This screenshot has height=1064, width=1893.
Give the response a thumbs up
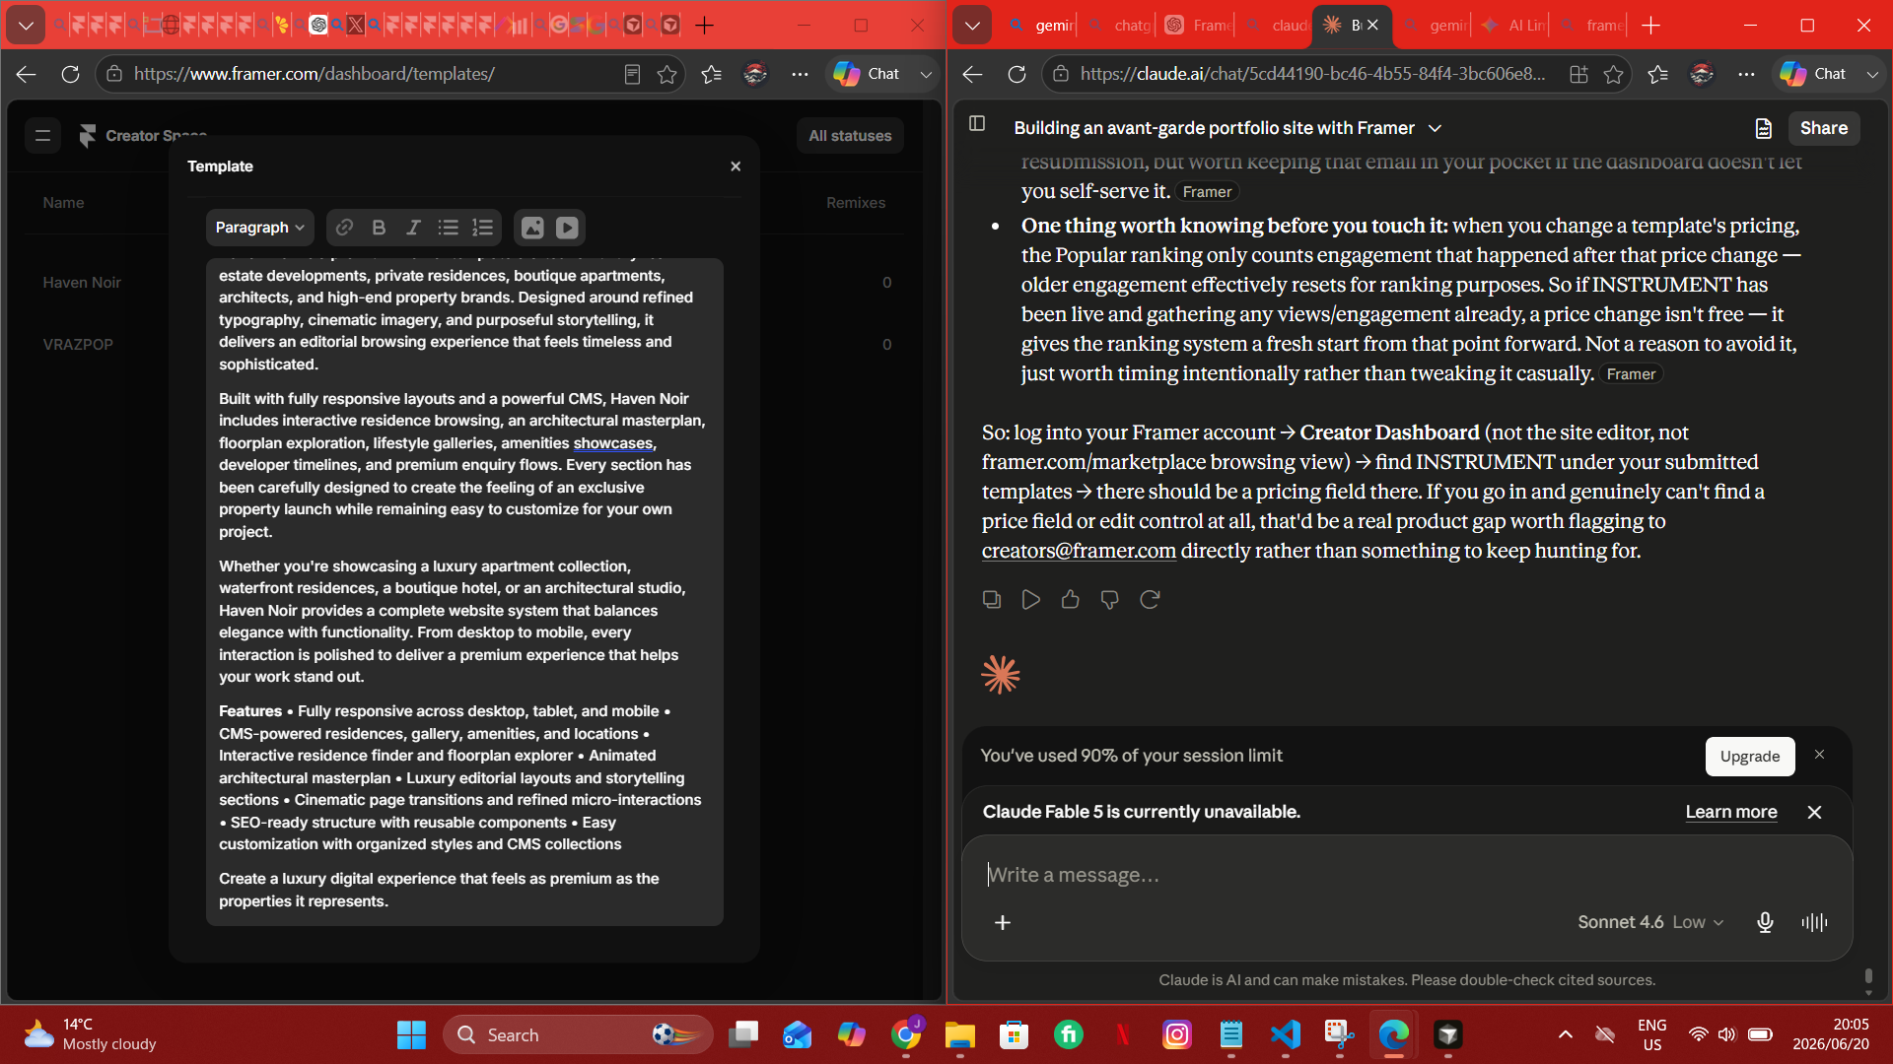pos(1071,599)
